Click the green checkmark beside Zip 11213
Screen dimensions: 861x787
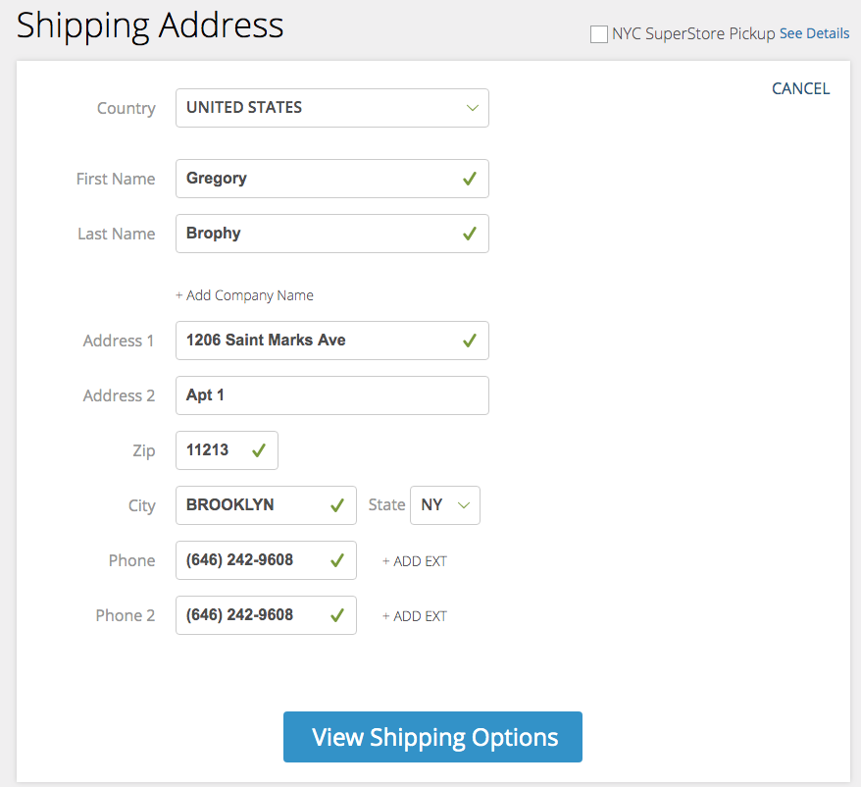(259, 450)
